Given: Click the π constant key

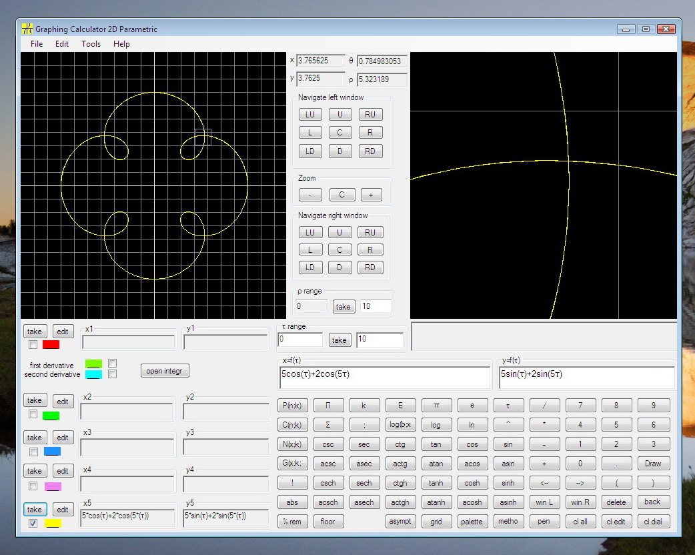Looking at the screenshot, I should coord(436,405).
